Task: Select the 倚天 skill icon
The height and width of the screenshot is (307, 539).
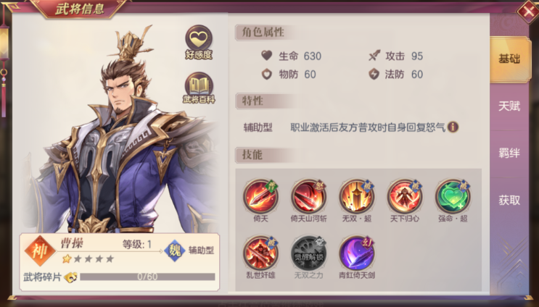Action: (x=260, y=196)
